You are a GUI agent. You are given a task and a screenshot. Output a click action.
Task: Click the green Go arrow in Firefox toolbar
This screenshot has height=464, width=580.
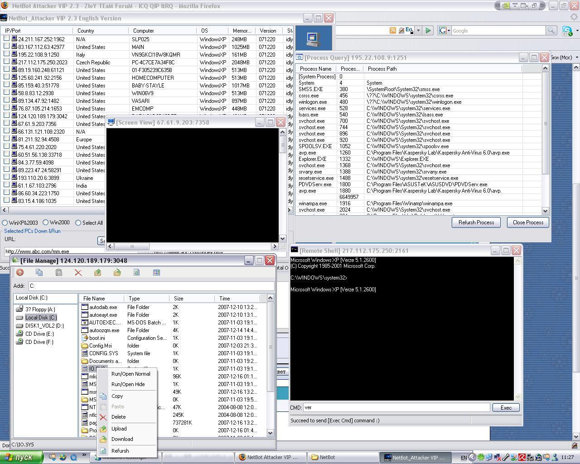tap(428, 30)
